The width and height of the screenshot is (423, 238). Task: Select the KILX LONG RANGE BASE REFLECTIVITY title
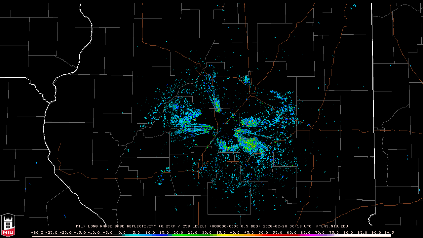click(116, 226)
